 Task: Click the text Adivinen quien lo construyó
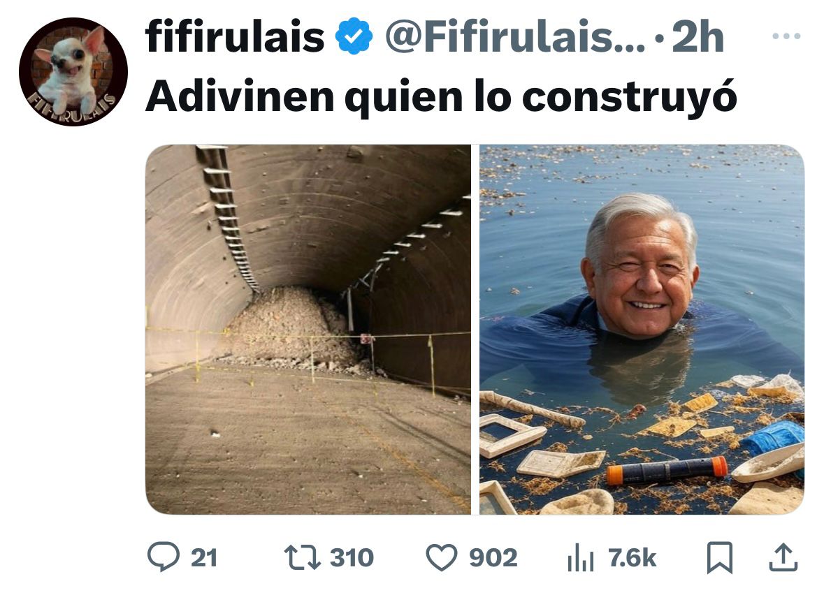coord(441,96)
